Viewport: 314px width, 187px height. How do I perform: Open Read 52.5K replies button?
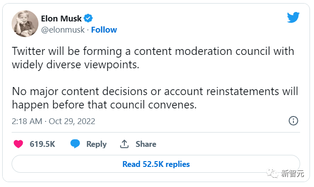156,164
